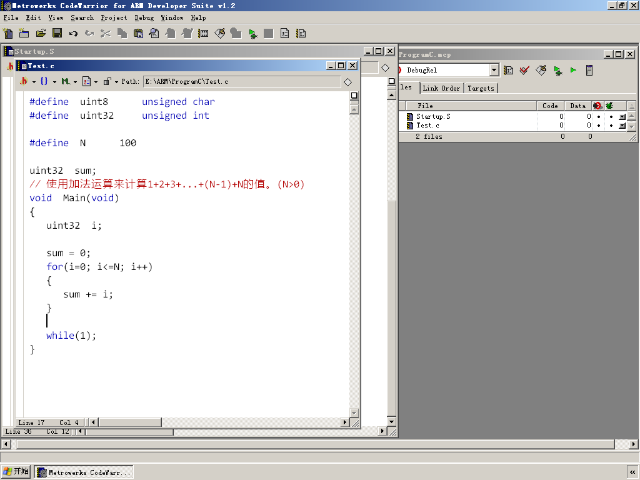Open the Window menu
The width and height of the screenshot is (640, 480).
172,18
